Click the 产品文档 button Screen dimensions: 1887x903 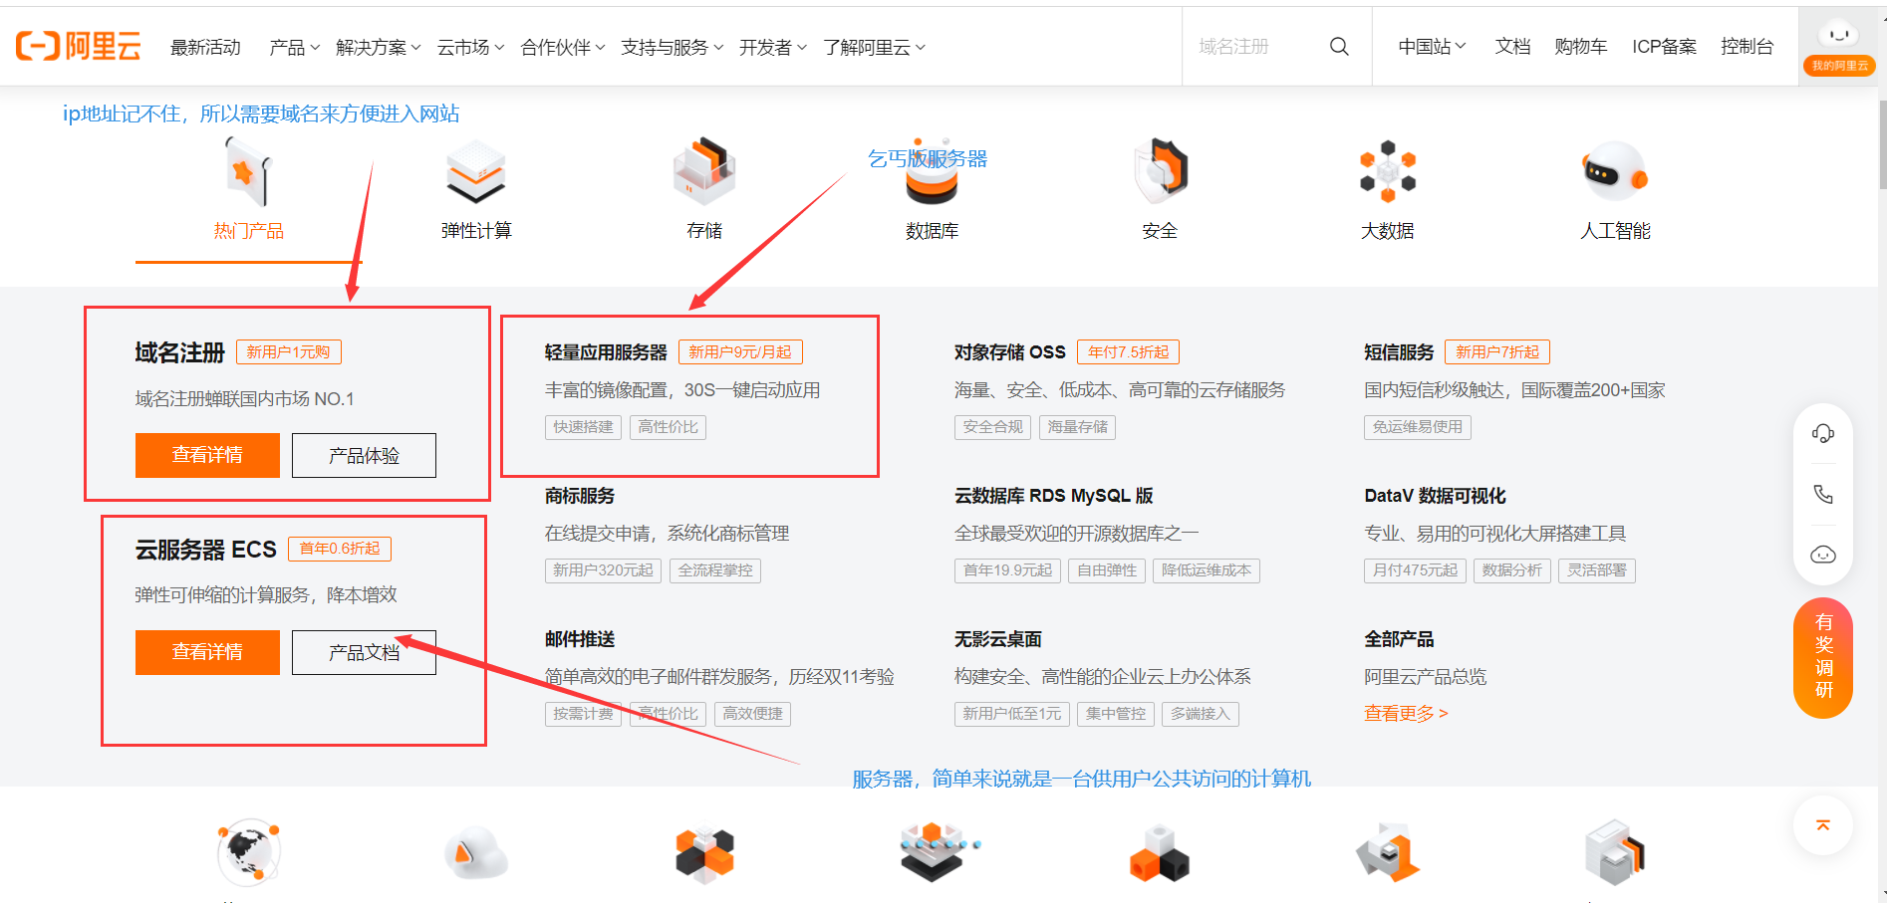point(364,652)
